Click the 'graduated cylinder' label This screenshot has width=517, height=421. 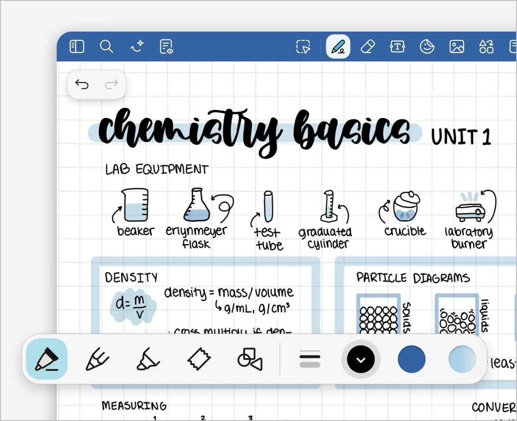325,238
